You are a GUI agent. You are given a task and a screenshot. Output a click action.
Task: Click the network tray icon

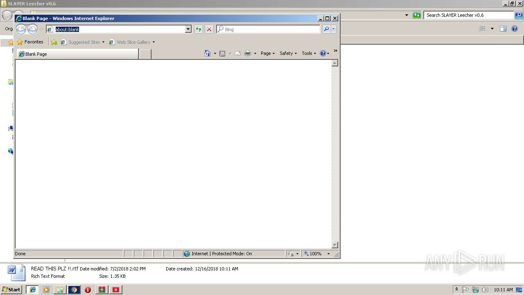[475, 290]
